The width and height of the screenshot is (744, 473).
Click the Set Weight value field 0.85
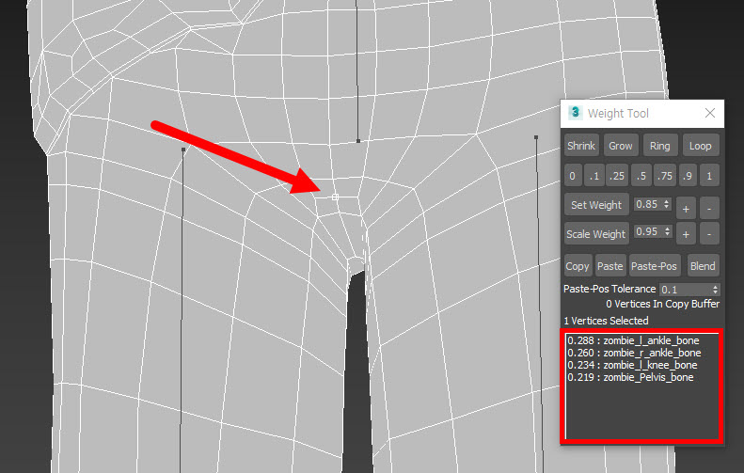pos(648,204)
